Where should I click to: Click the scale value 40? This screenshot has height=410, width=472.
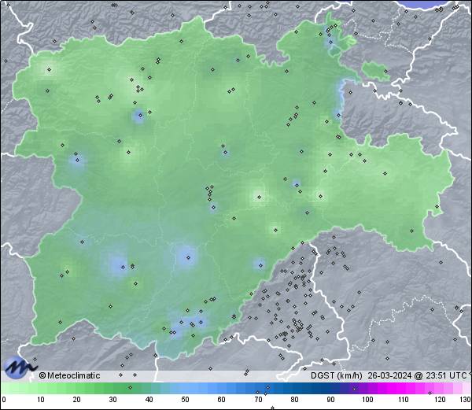coord(149,400)
